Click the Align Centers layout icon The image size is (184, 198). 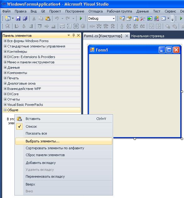click(24, 26)
